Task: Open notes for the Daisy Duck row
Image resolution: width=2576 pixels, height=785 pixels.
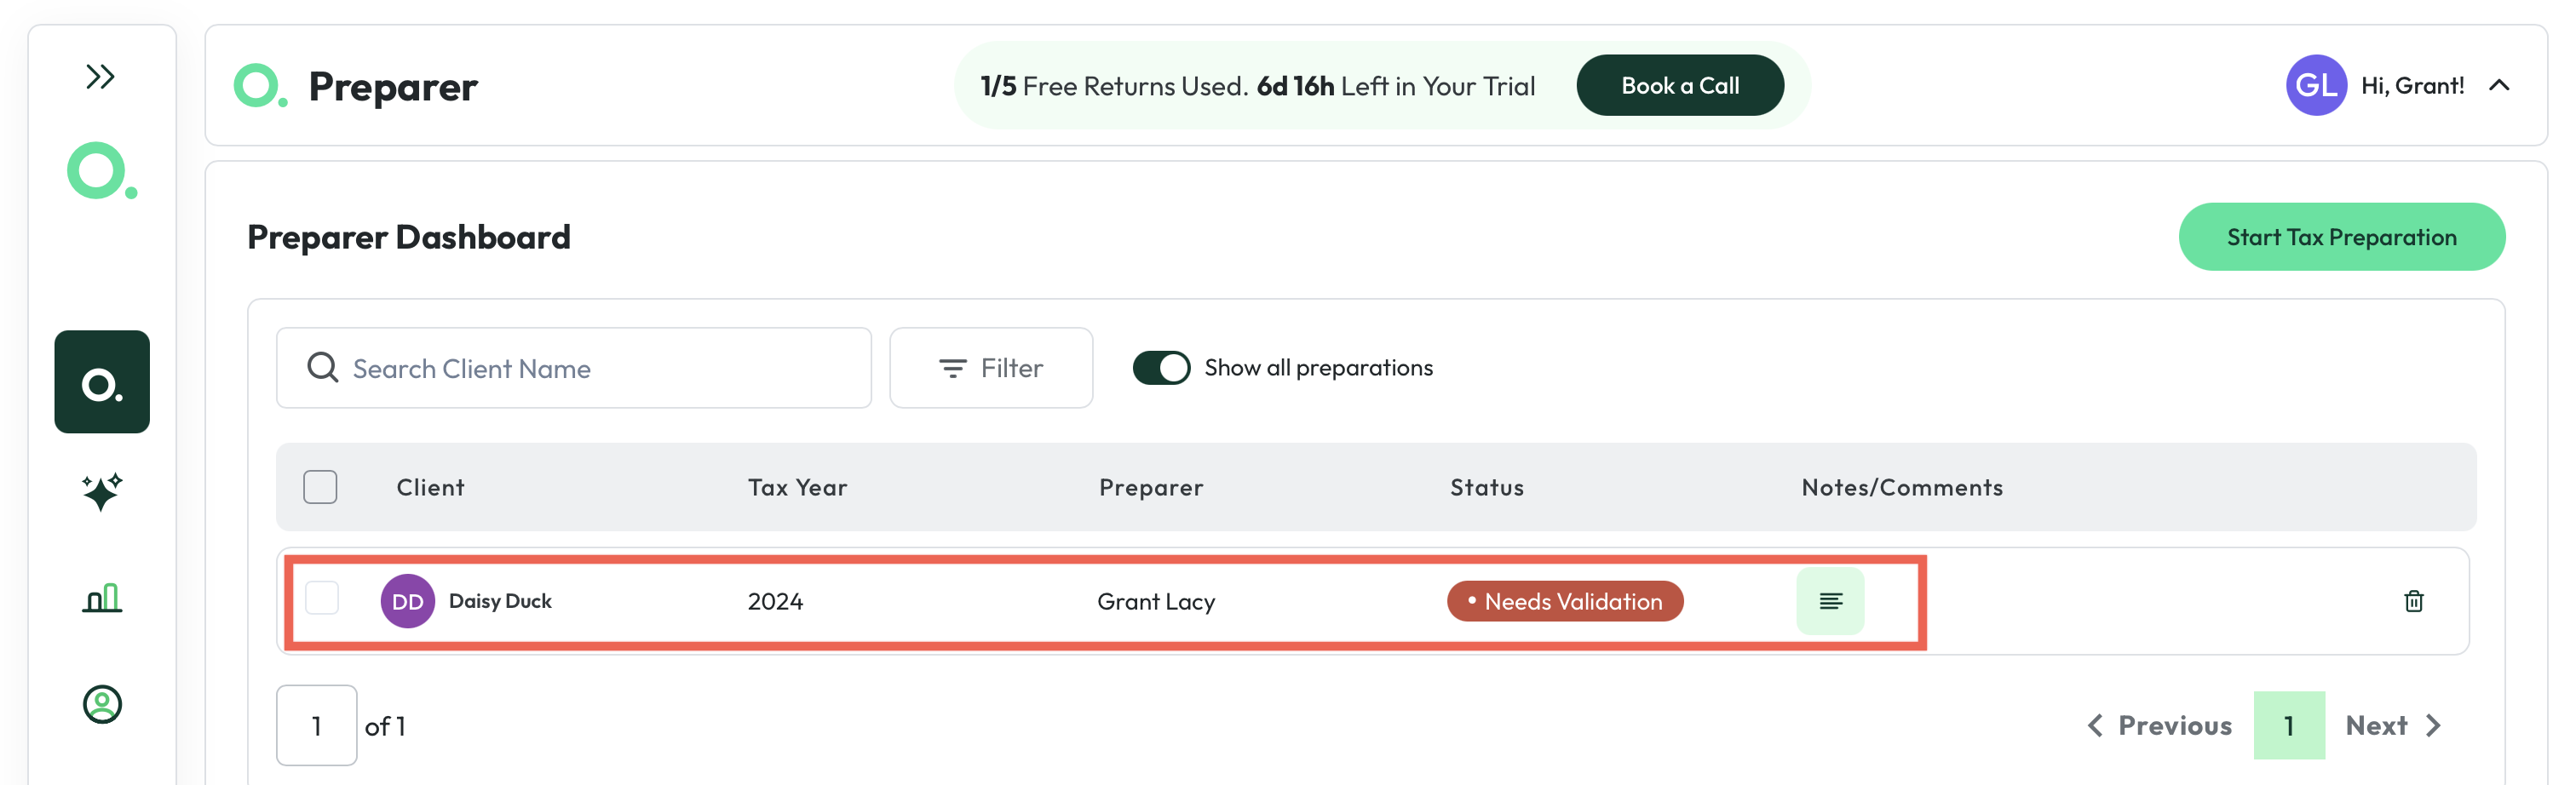Action: pos(1830,601)
